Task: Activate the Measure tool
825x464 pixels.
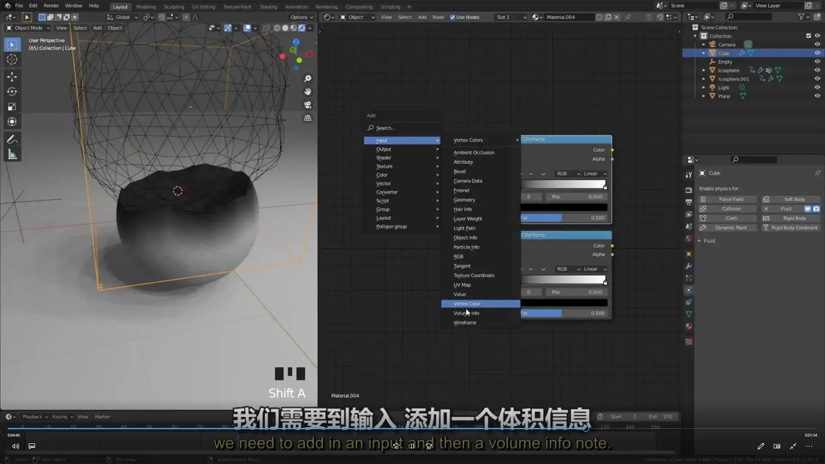Action: pyautogui.click(x=12, y=153)
